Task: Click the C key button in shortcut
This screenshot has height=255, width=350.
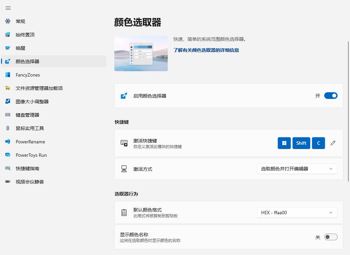Action: pos(318,143)
